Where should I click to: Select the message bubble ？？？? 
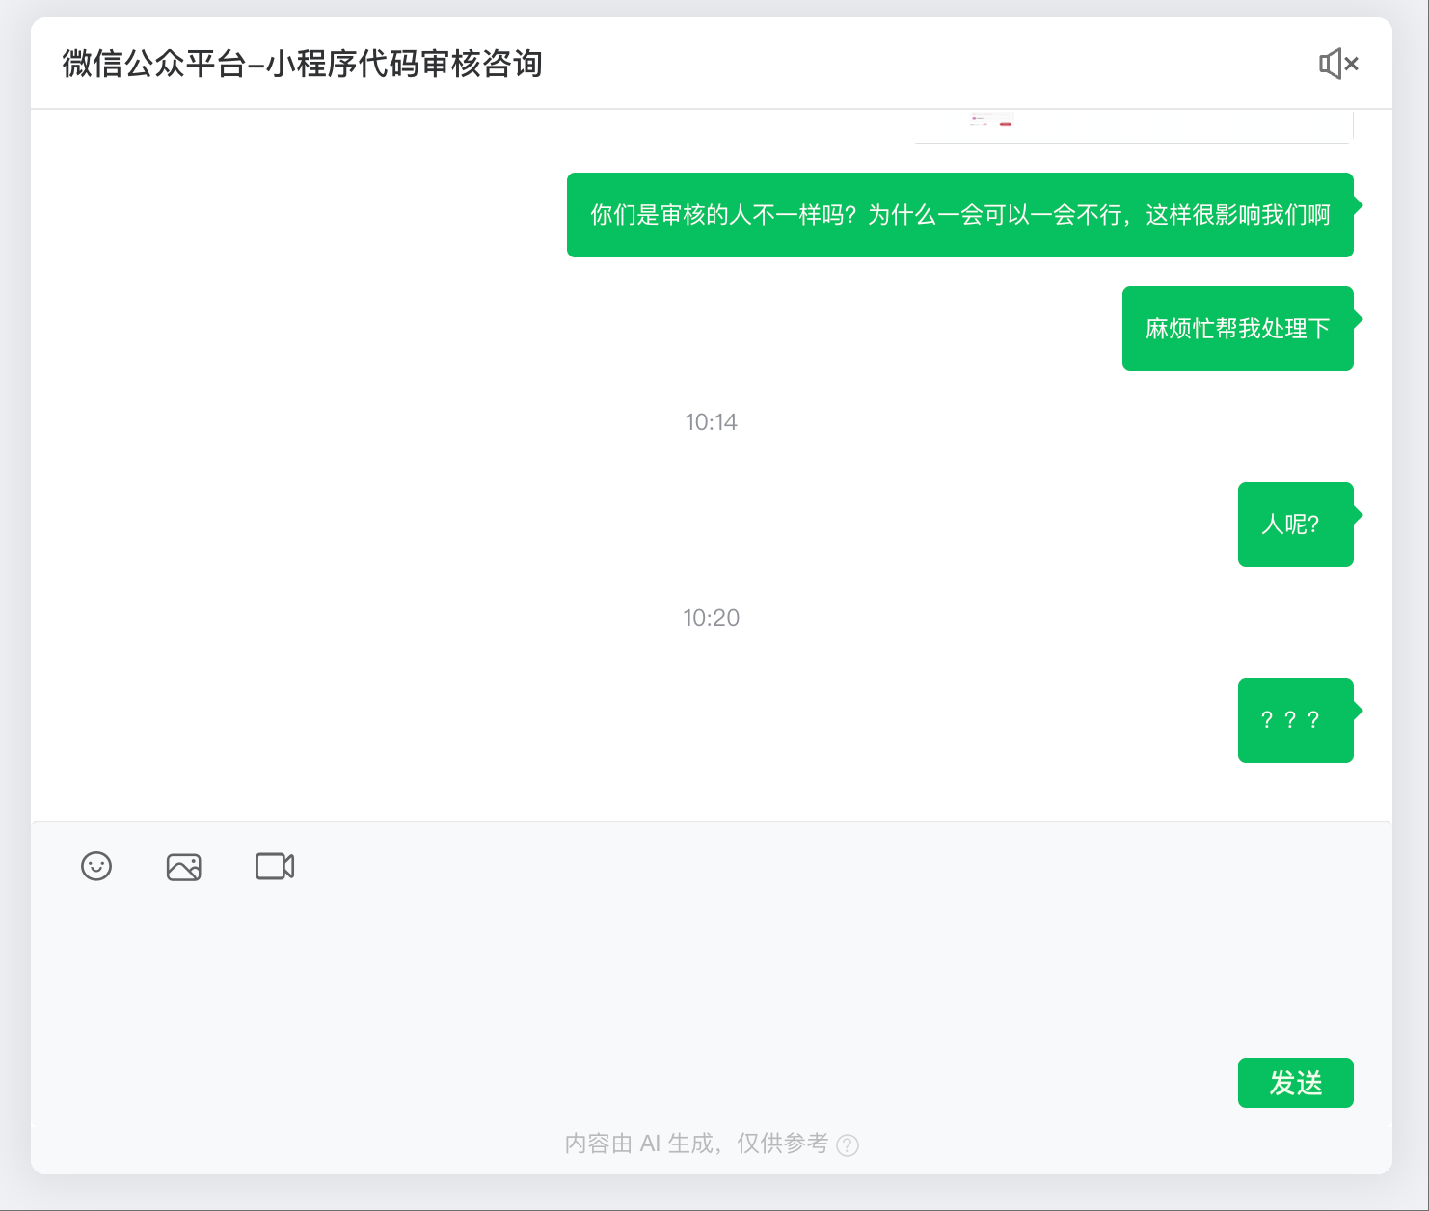click(x=1295, y=720)
